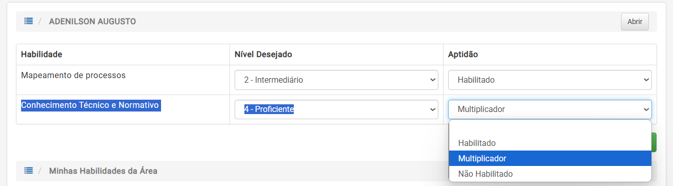Image resolution: width=673 pixels, height=186 pixels.
Task: Select the highlighted Multiplicador option
Action: pyautogui.click(x=550, y=158)
